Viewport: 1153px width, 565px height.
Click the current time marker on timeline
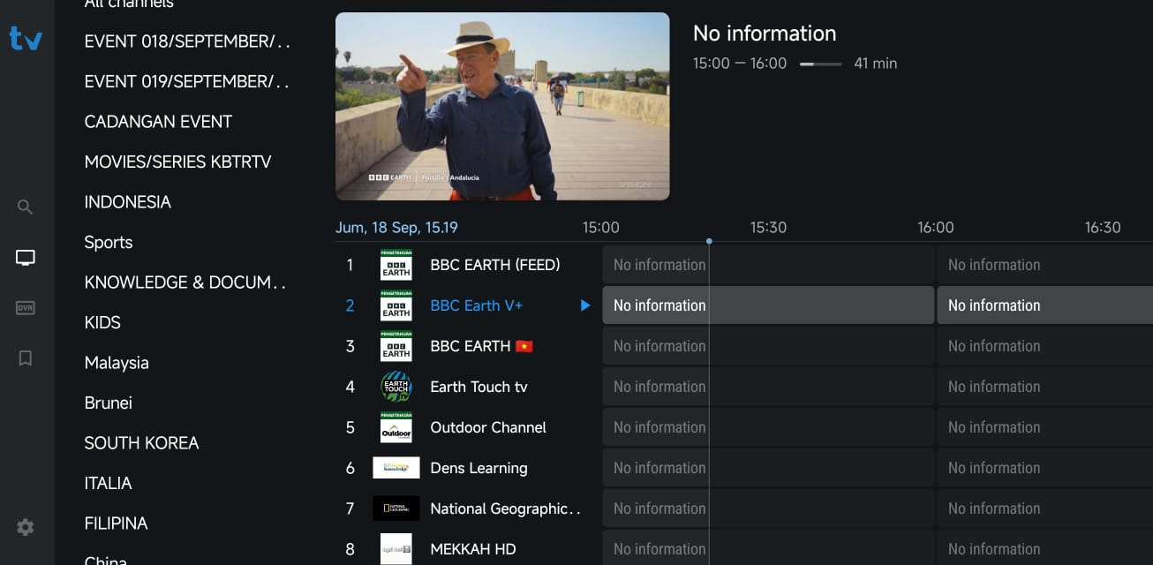tap(709, 241)
